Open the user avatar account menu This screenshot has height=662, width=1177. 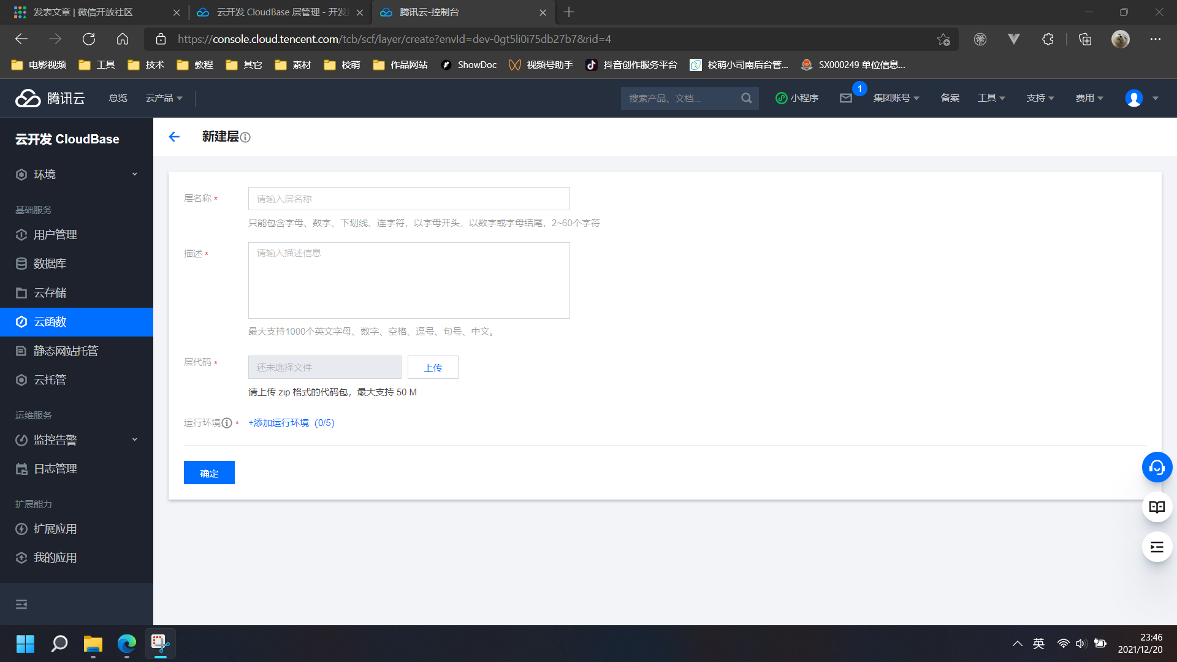(1134, 98)
